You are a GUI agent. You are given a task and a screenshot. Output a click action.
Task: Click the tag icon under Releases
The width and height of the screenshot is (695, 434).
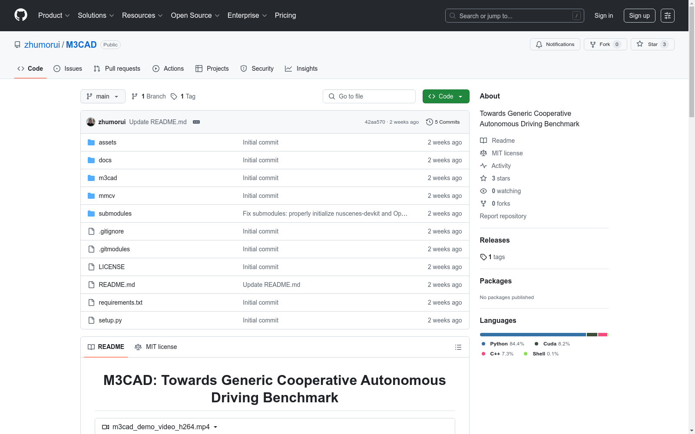coord(483,257)
